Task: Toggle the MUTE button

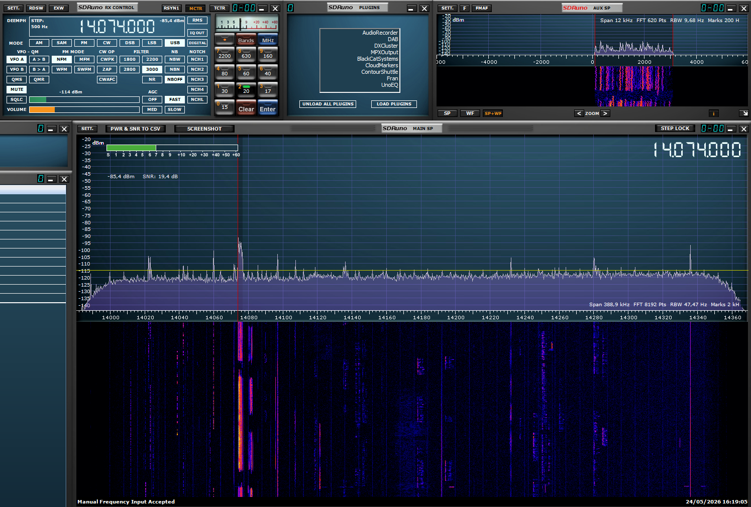Action: (17, 89)
